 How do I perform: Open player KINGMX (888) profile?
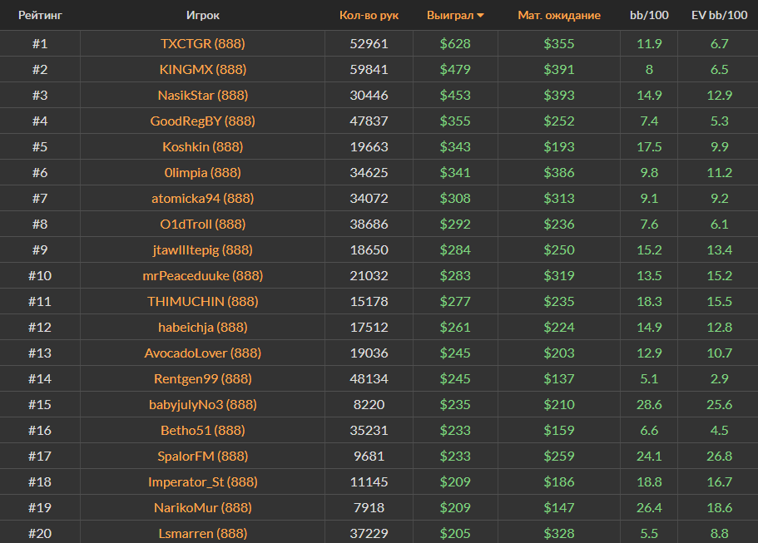tap(202, 69)
